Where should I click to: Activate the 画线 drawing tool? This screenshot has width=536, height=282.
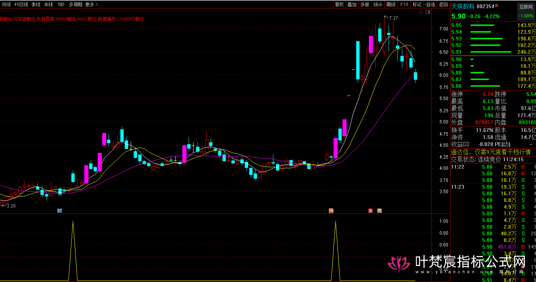pos(391,4)
